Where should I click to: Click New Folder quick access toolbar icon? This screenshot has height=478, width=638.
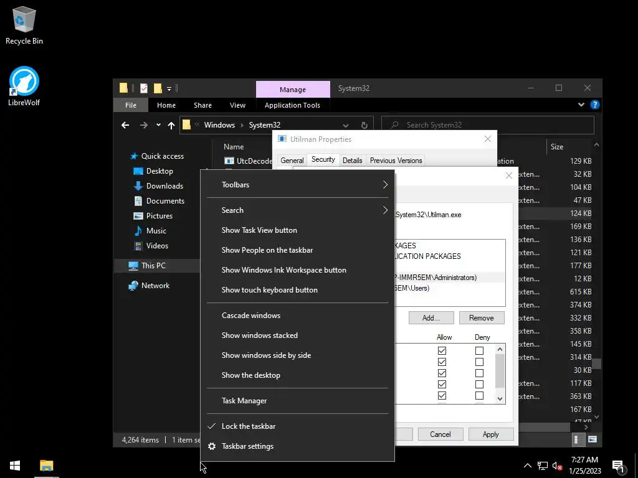click(x=158, y=88)
